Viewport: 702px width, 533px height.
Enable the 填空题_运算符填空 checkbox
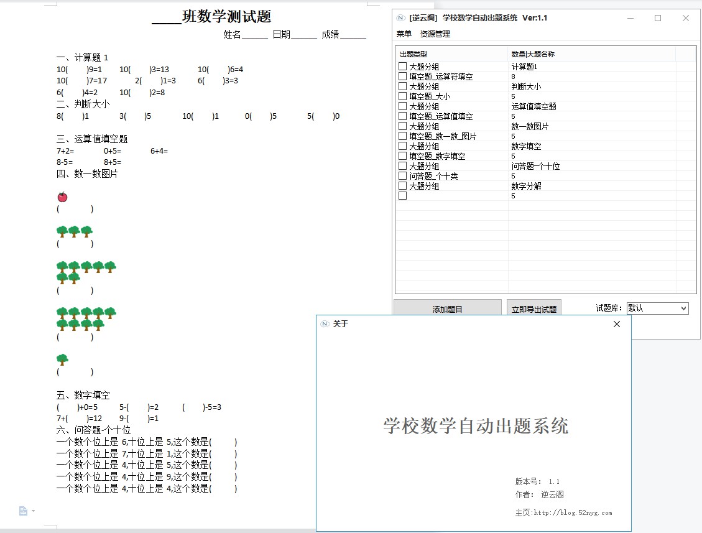click(x=402, y=76)
